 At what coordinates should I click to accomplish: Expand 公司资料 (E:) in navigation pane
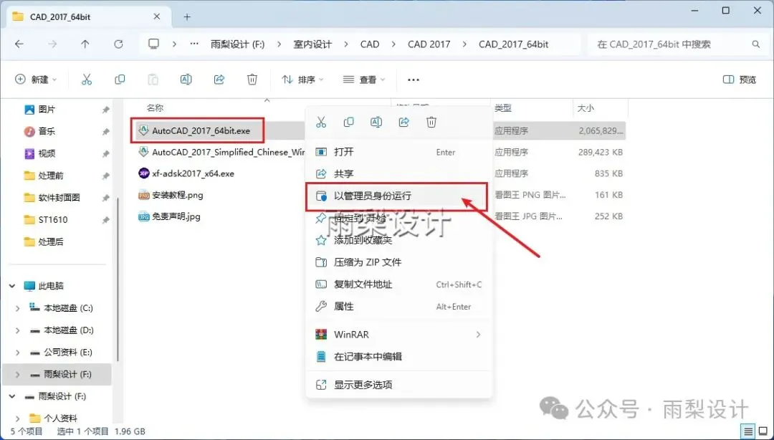[x=18, y=353]
